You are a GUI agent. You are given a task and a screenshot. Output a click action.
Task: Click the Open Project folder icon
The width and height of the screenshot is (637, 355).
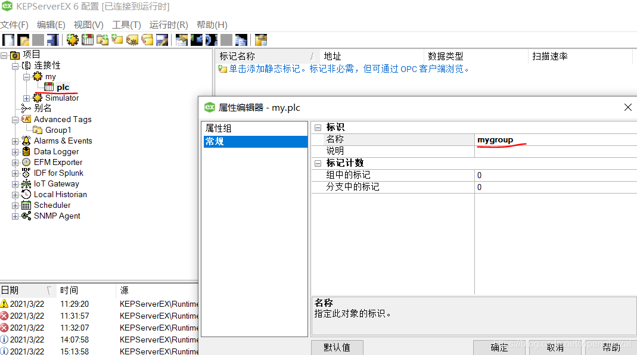[23, 40]
